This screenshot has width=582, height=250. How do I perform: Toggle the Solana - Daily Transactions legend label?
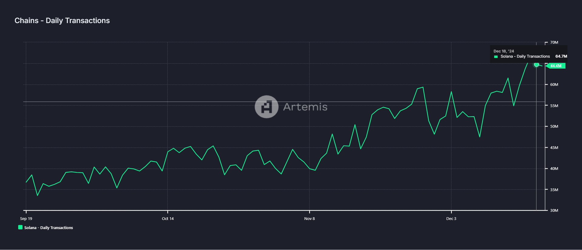[48, 228]
